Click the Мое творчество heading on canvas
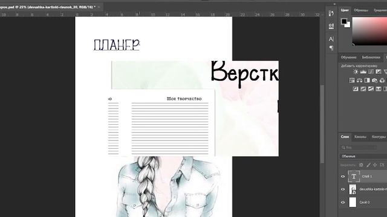Screen dimensions: 387x217 point(184,99)
